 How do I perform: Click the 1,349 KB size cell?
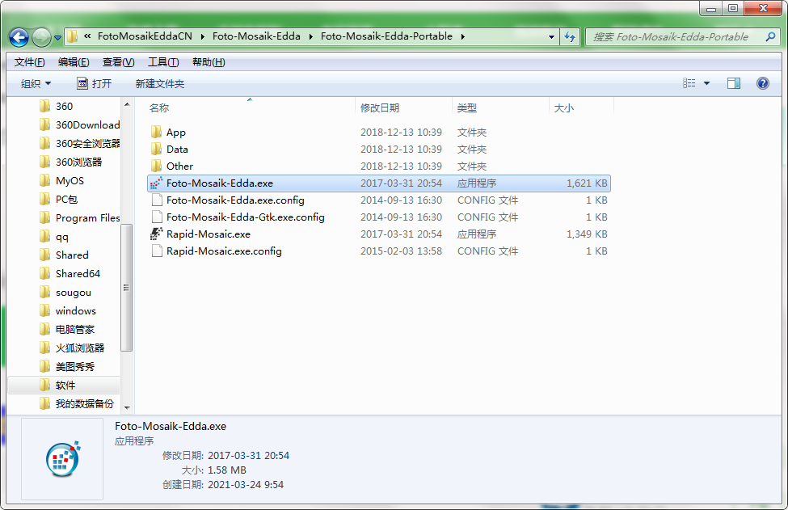(587, 234)
